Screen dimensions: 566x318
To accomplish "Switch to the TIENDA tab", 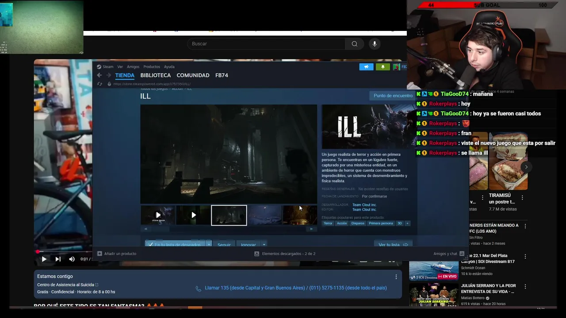I will (125, 76).
